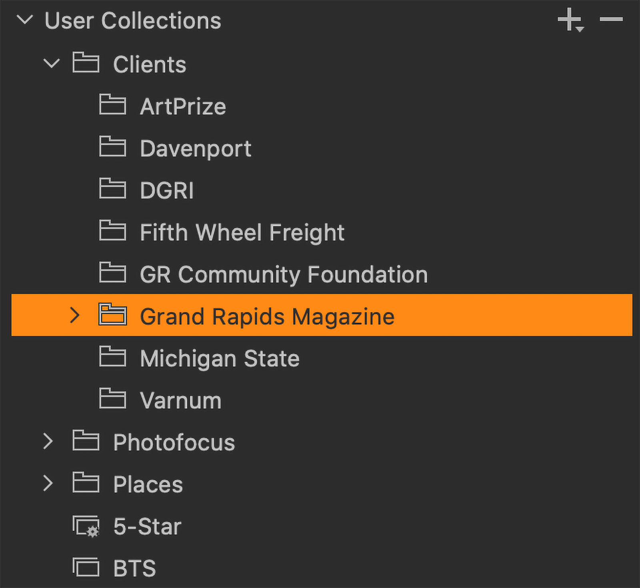Select the highlighted Grand Rapids Magazine row
The height and width of the screenshot is (588, 640).
267,316
